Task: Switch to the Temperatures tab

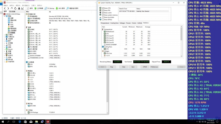Action: click(105, 23)
